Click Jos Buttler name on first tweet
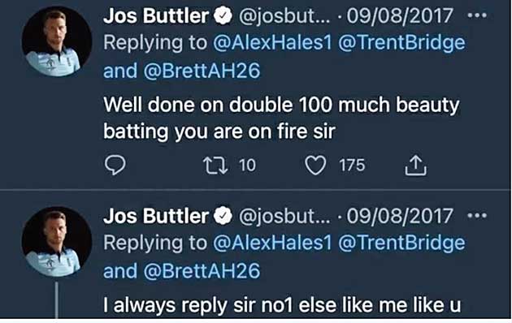The image size is (512, 323). pos(156,15)
